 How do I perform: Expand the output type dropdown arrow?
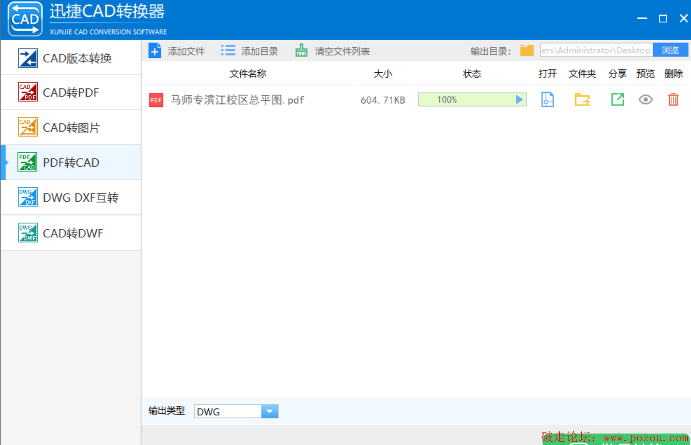point(269,411)
